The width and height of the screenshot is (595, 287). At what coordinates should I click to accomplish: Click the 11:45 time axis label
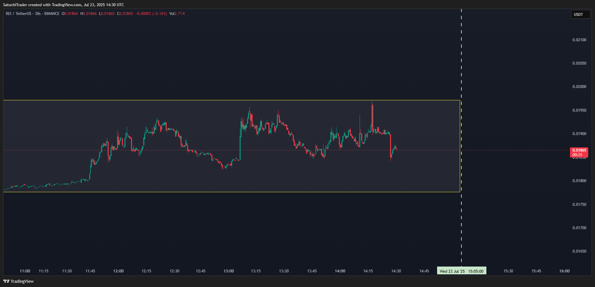[90, 271]
